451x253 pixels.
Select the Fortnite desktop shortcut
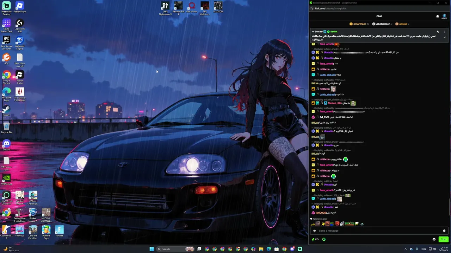tap(60, 231)
